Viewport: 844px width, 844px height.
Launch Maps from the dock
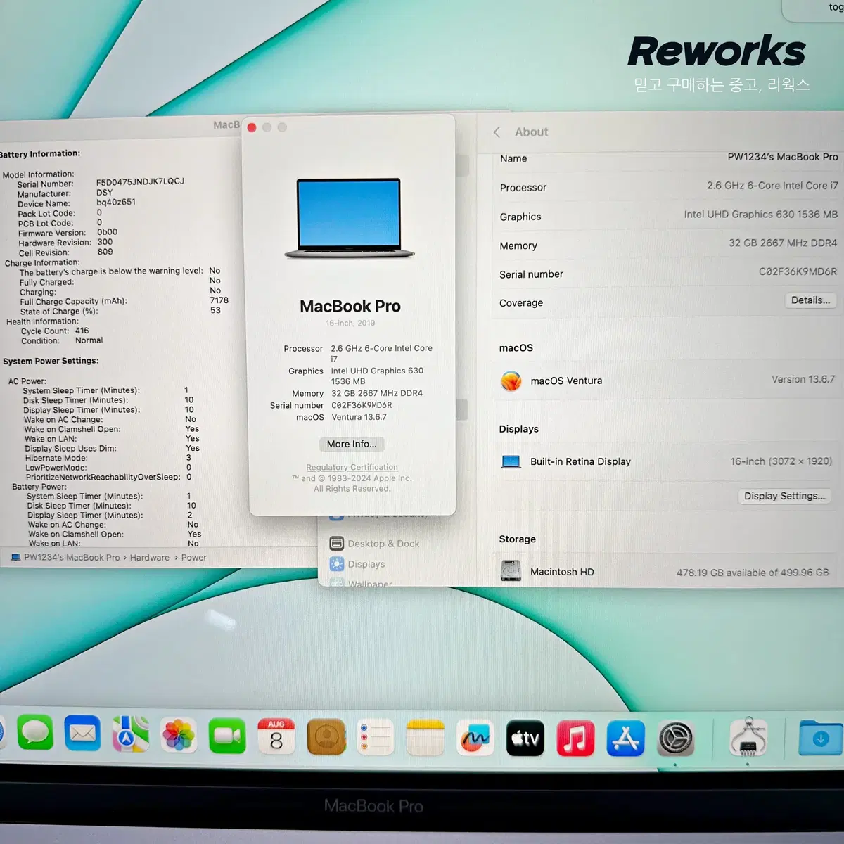pos(130,734)
